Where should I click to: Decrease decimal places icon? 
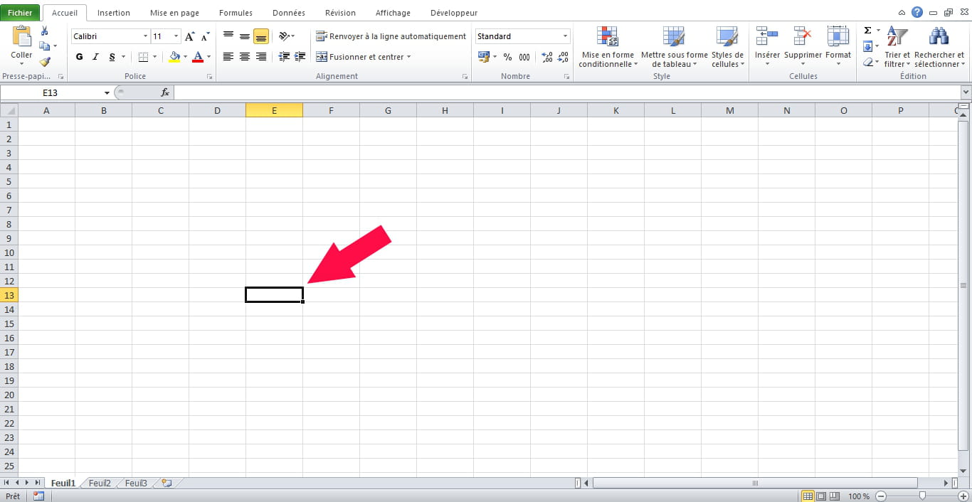coord(563,57)
